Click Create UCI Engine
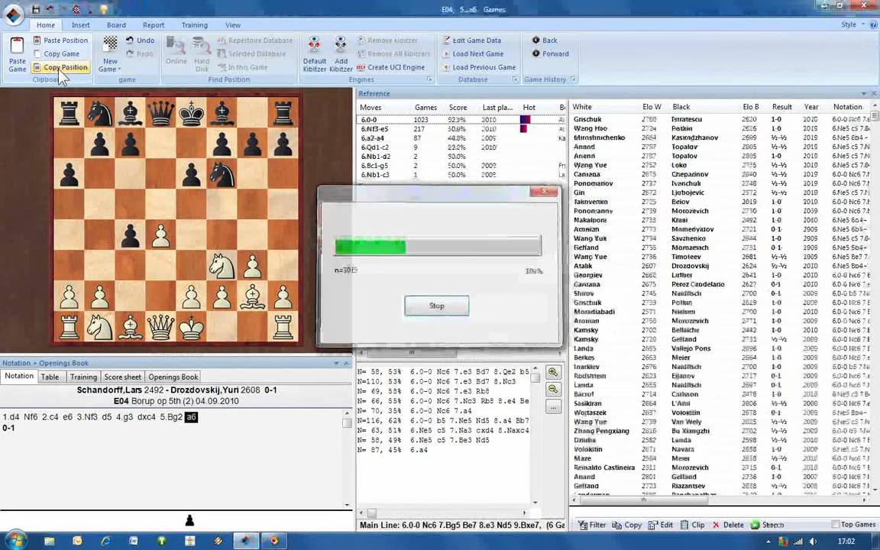The height and width of the screenshot is (550, 880). pyautogui.click(x=390, y=67)
